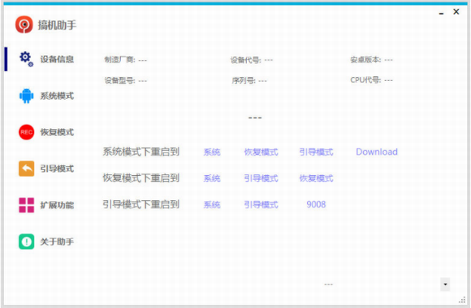Screen dimensions: 471x308
Task: Open the orange arrow 引导模式 icon
Action: (27, 169)
